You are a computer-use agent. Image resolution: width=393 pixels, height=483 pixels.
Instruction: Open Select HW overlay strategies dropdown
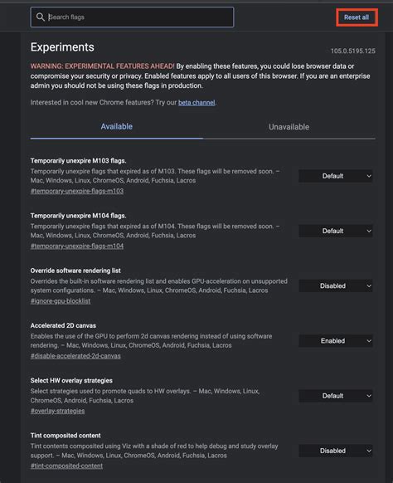point(336,396)
